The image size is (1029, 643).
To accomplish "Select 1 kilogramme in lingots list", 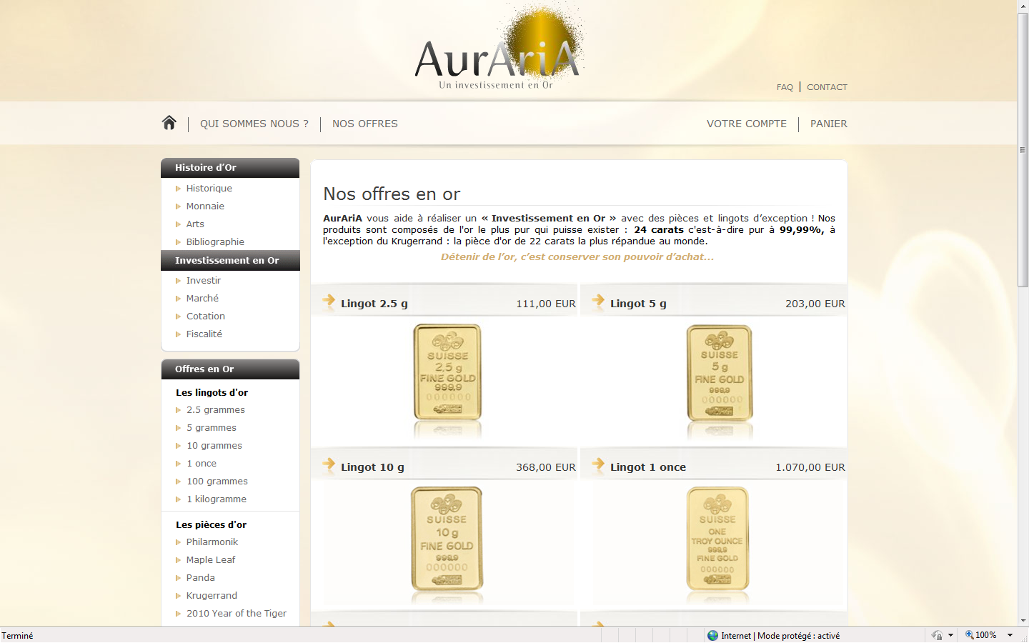I will pyautogui.click(x=217, y=499).
